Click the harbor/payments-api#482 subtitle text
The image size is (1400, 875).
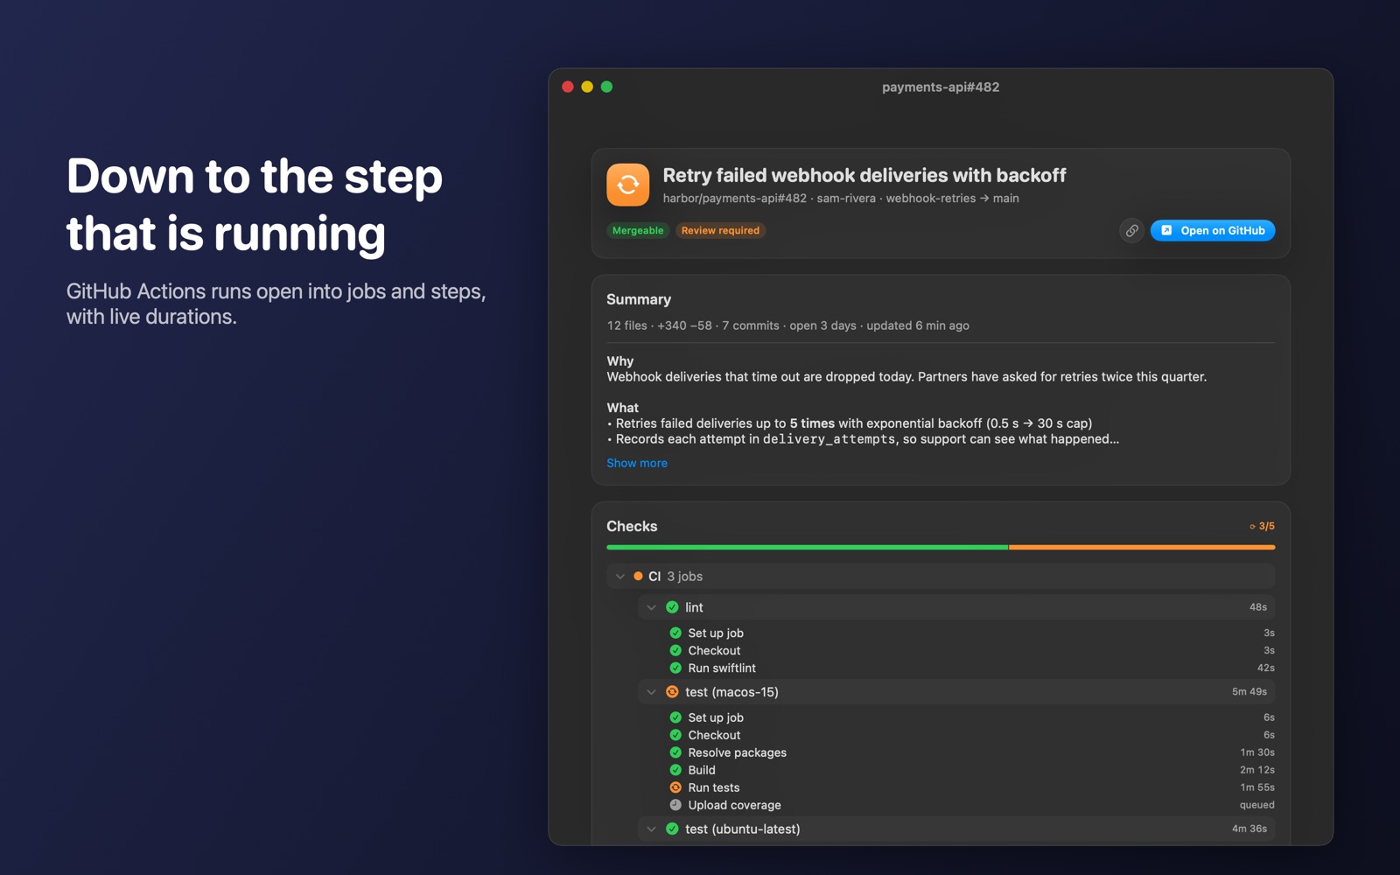coord(735,199)
